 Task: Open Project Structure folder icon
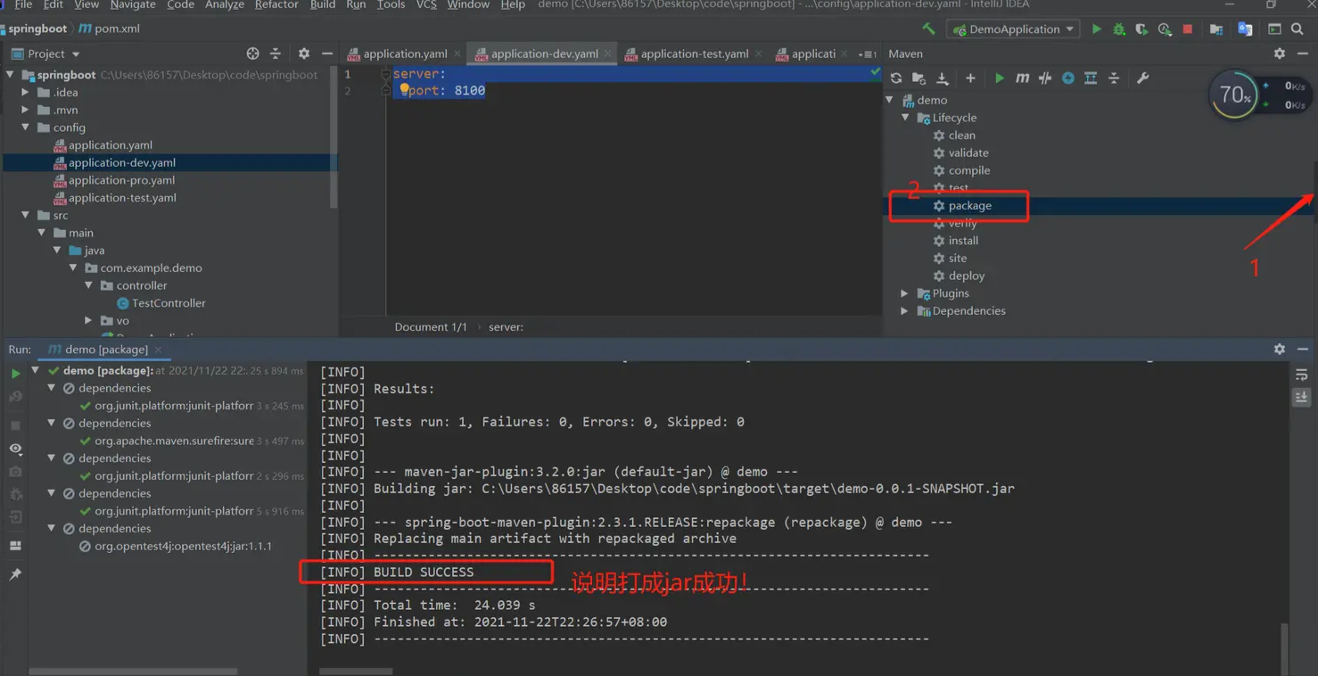click(x=1216, y=29)
